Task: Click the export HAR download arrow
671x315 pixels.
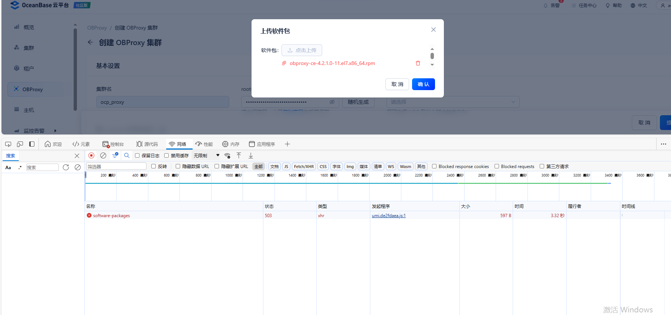Action: pos(251,155)
